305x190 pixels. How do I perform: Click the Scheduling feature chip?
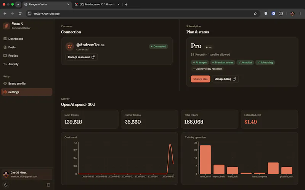click(x=265, y=62)
